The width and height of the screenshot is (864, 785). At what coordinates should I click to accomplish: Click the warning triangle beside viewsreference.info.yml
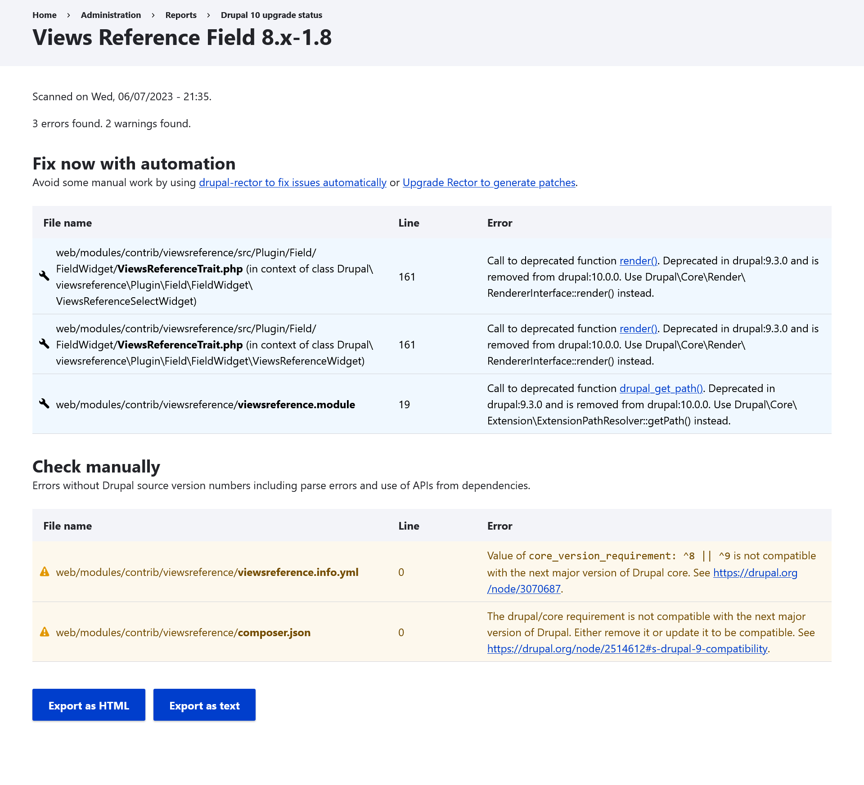pos(45,572)
